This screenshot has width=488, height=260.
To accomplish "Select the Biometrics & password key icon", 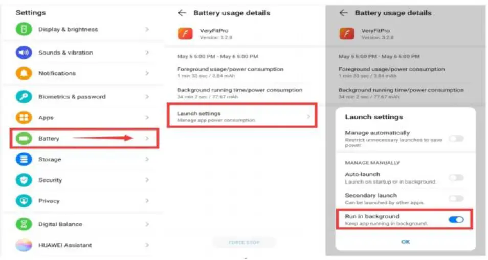I will (24, 97).
